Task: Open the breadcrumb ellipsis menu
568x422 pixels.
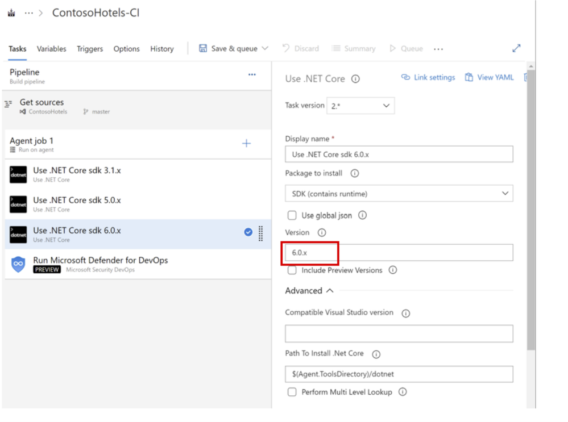Action: click(28, 13)
